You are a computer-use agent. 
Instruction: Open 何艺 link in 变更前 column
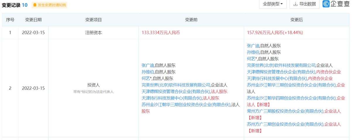[146, 78]
